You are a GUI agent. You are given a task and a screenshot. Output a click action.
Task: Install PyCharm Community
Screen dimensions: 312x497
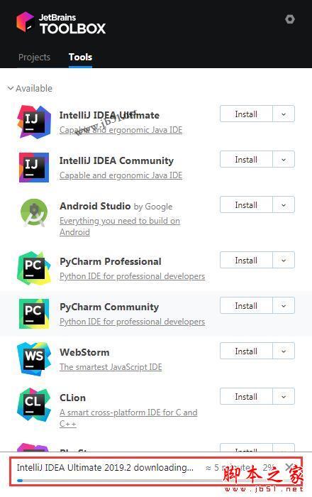246,305
